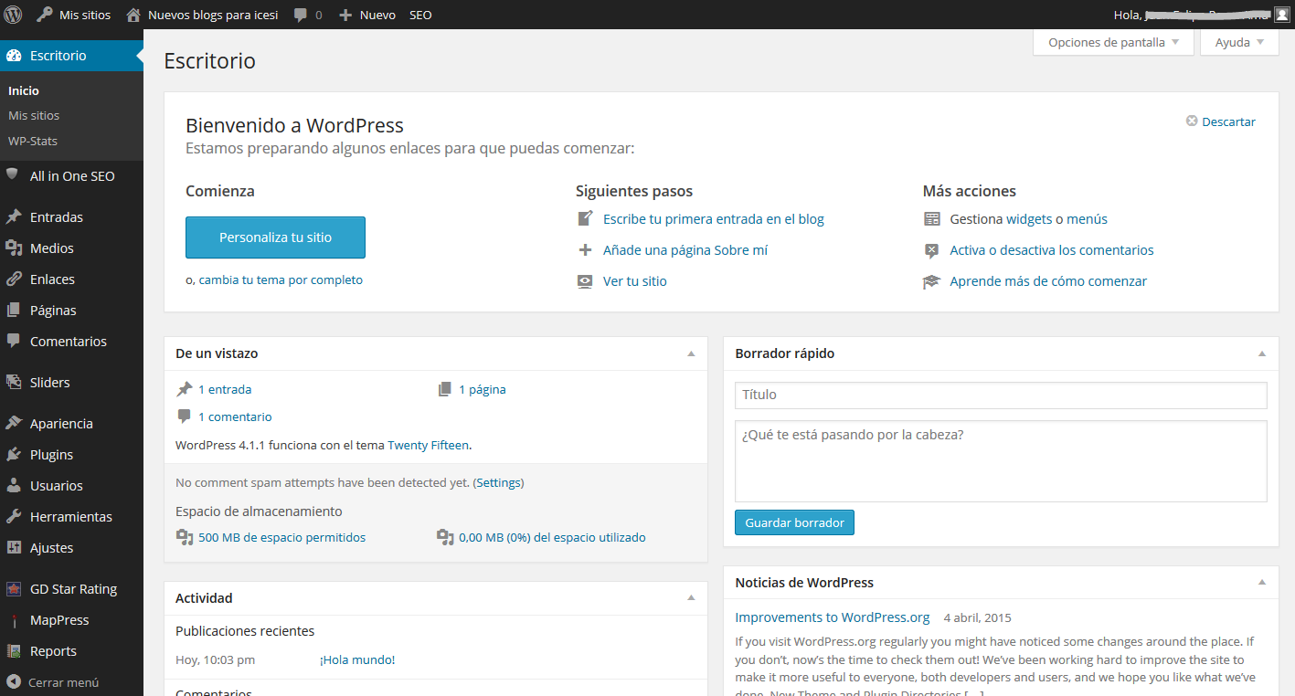Click the Guardar borrador button
Image resolution: width=1295 pixels, height=696 pixels.
coord(794,522)
